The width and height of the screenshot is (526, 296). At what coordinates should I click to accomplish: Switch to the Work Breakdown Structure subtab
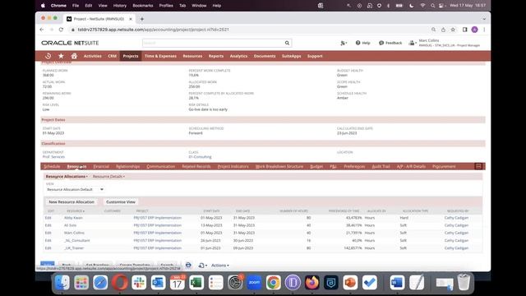click(279, 166)
